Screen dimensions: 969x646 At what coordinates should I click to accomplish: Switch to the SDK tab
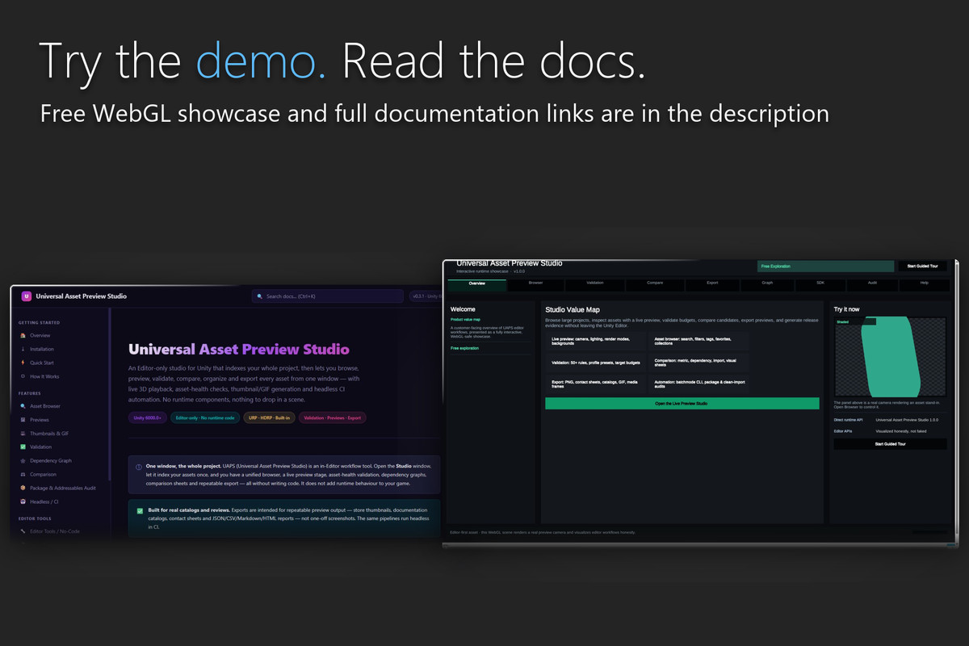(x=820, y=283)
